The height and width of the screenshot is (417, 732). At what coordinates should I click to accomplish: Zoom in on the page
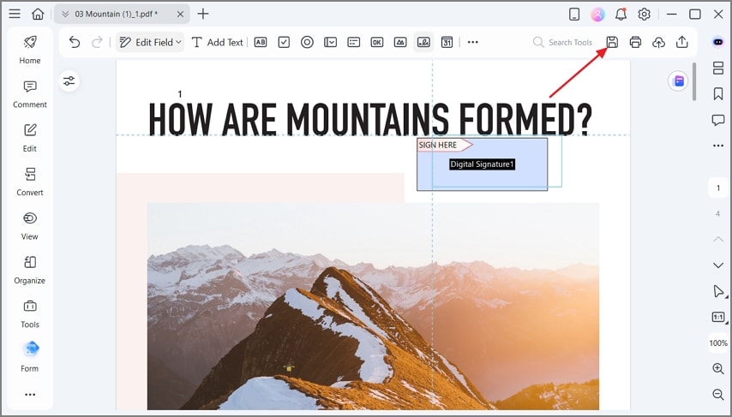pos(718,368)
